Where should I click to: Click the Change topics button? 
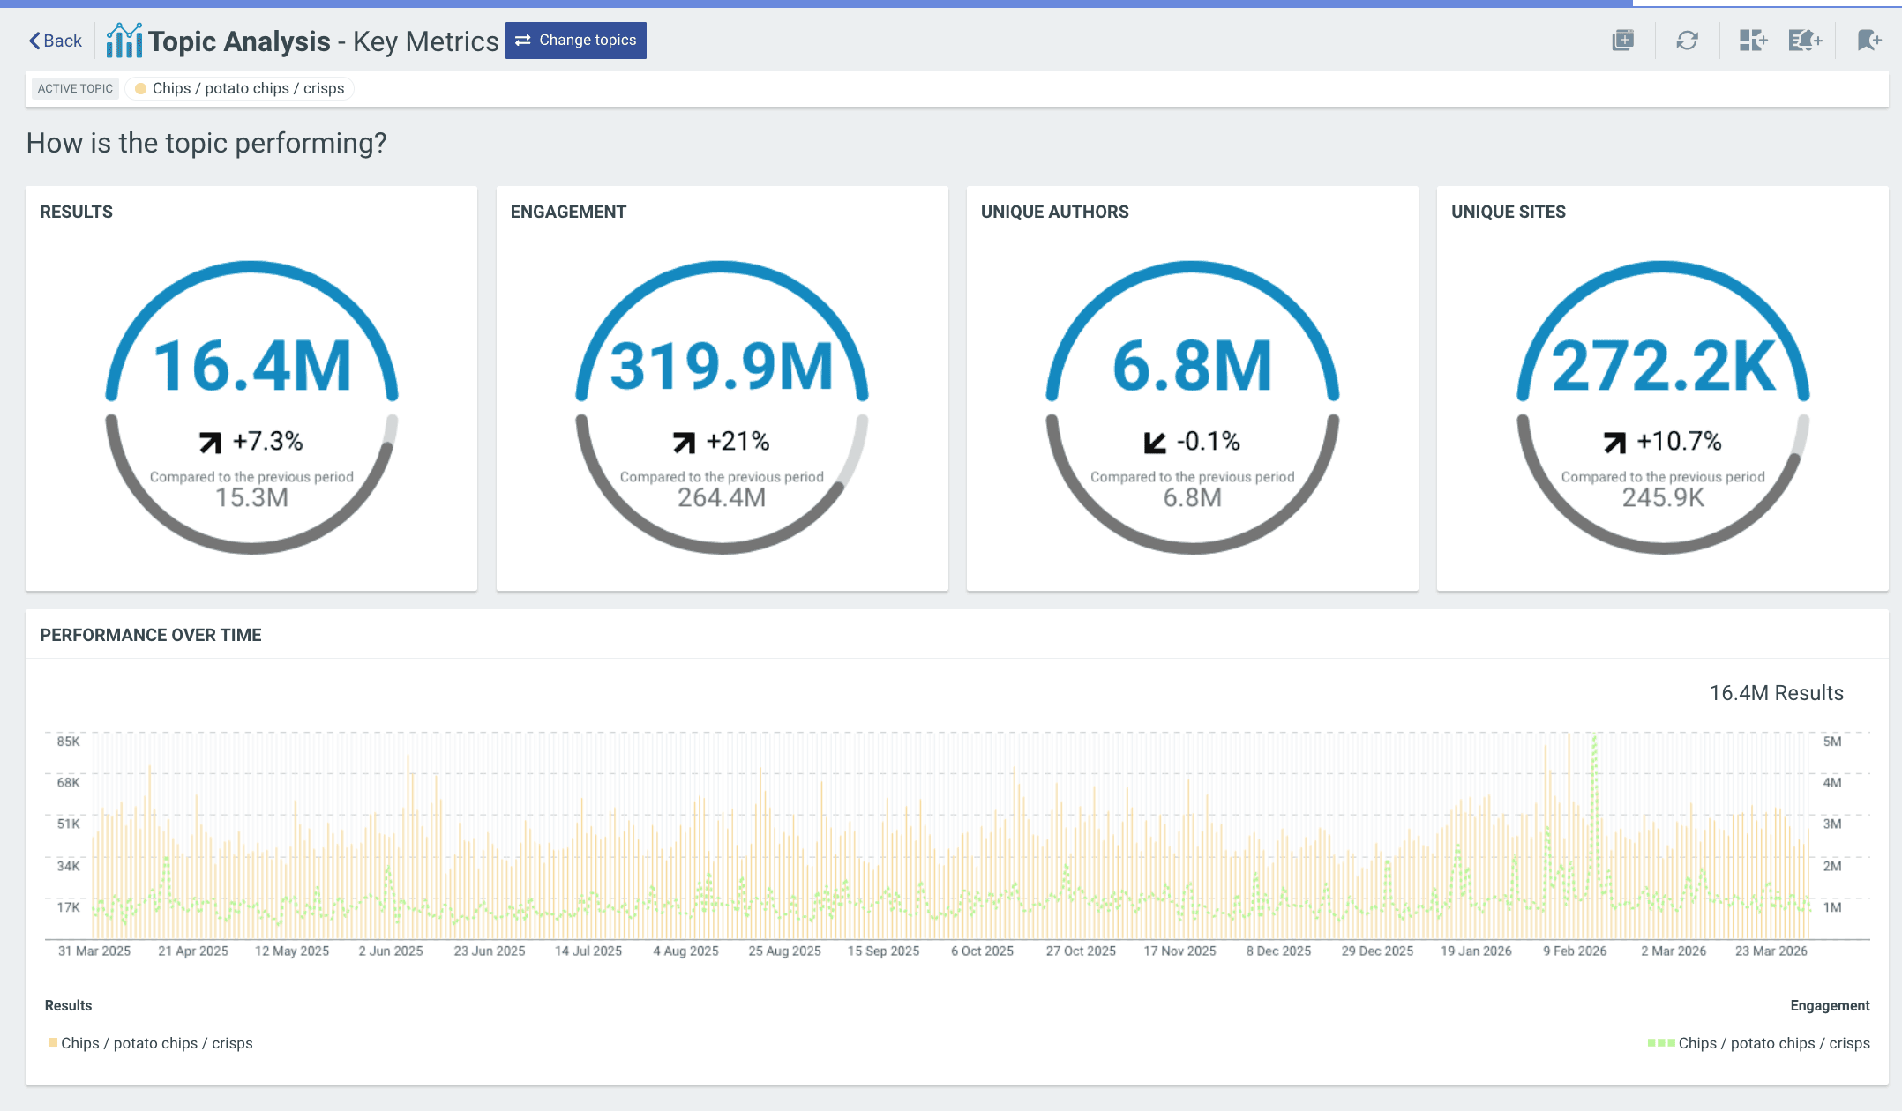pos(575,41)
